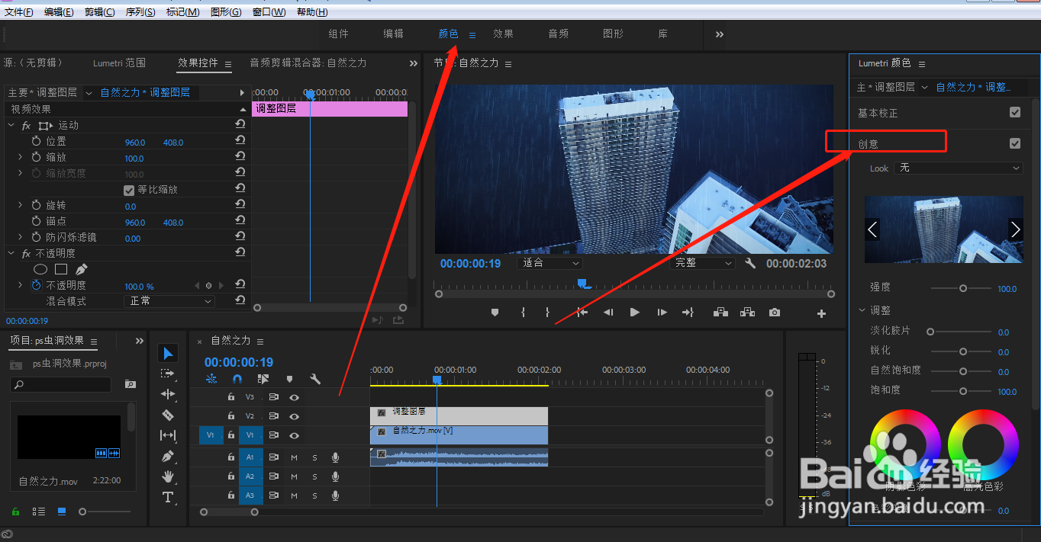This screenshot has height=542, width=1041.
Task: Toggle Basic Correction checkbox in Lumetri
Action: coord(1015,112)
